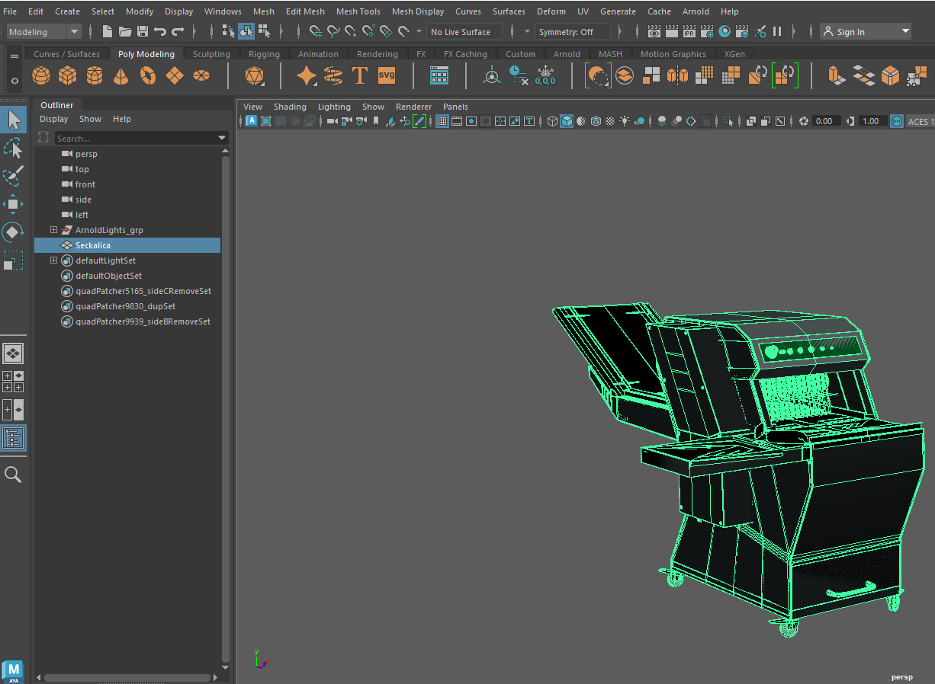Open the viewport Shading menu

[x=290, y=107]
